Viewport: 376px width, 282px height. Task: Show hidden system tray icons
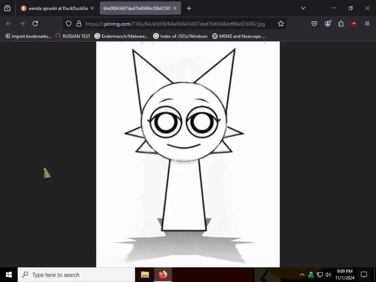point(302,275)
